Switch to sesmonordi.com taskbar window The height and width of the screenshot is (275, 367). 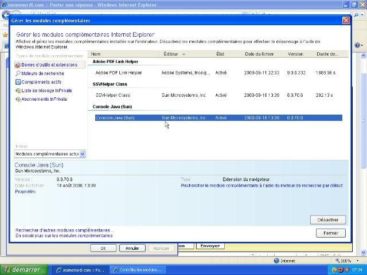click(80, 270)
